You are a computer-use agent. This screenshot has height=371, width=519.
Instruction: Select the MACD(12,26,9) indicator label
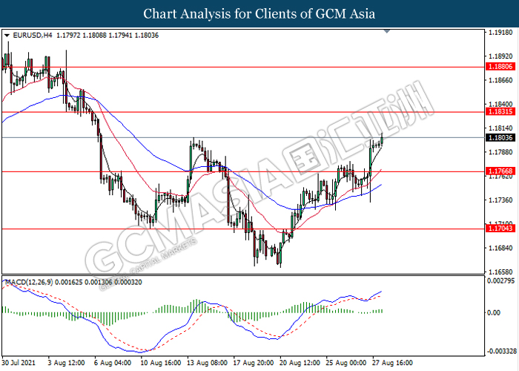coord(28,282)
